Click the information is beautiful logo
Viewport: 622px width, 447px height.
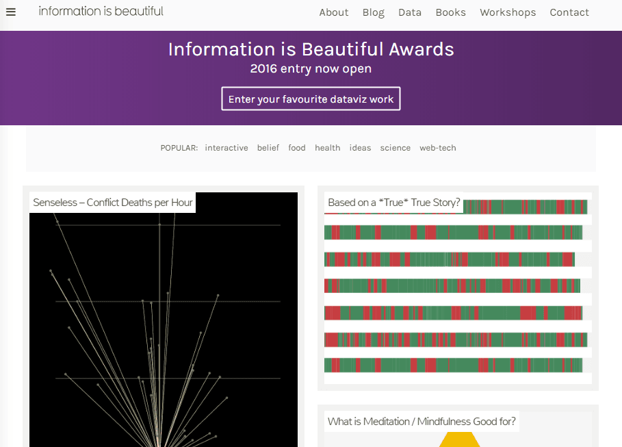(101, 11)
